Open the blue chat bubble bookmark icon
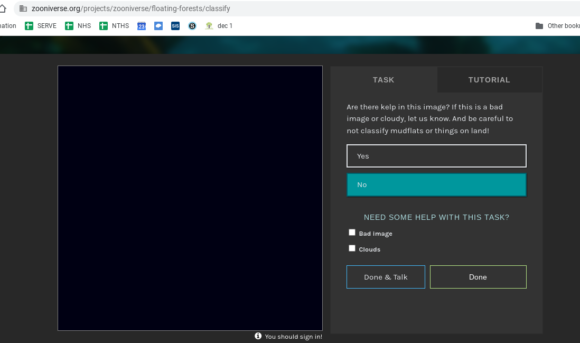Screen dimensions: 580x343 pos(158,26)
